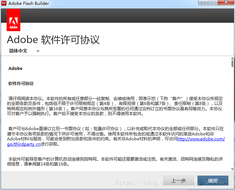Click the arrow beside 简体中文

pyautogui.click(x=38, y=51)
